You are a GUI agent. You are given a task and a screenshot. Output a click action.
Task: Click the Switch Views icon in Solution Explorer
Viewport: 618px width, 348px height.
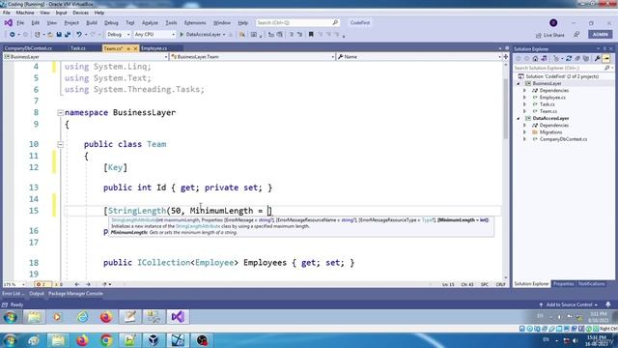pyautogui.click(x=544, y=58)
